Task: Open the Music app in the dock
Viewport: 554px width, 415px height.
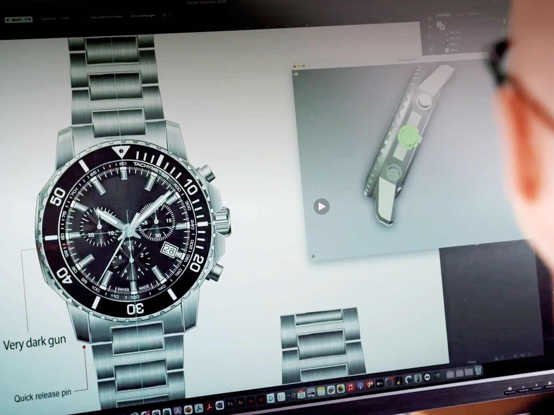Action: (350, 387)
